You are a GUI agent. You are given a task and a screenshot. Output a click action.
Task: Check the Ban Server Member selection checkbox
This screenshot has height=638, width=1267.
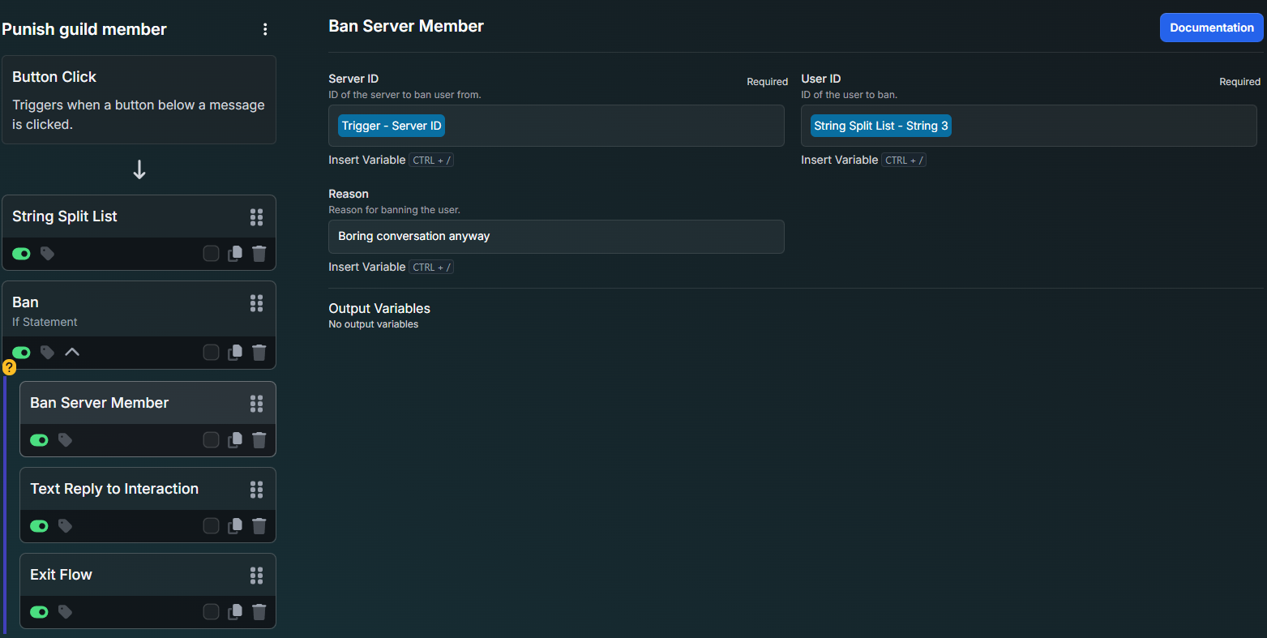211,440
